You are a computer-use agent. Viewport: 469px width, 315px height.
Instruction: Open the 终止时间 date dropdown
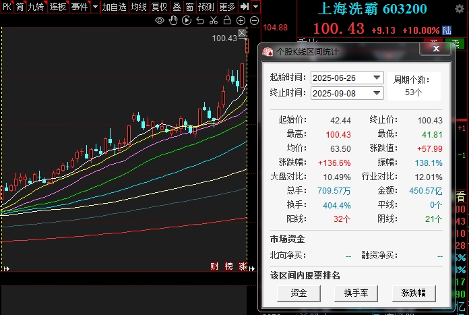click(376, 93)
